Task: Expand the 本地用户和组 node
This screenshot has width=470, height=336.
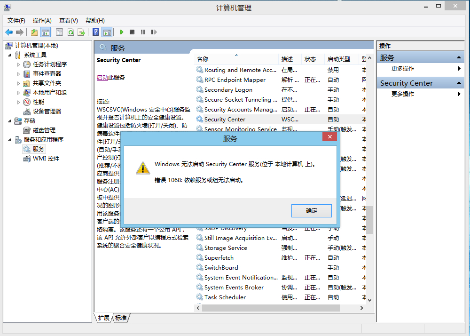Action: (19, 93)
